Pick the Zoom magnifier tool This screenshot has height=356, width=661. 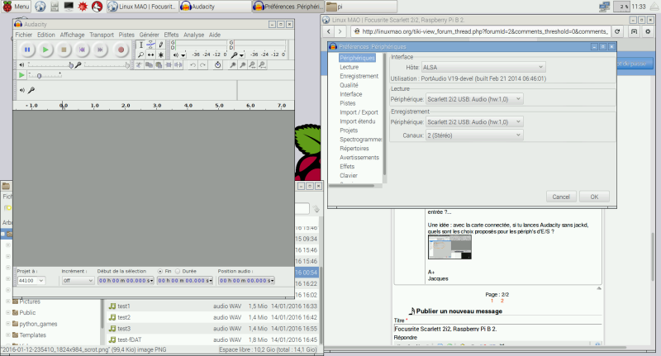(x=140, y=55)
